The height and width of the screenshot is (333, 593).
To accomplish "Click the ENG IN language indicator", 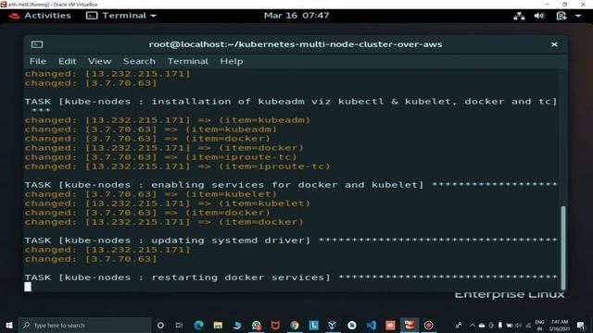I will pos(539,325).
